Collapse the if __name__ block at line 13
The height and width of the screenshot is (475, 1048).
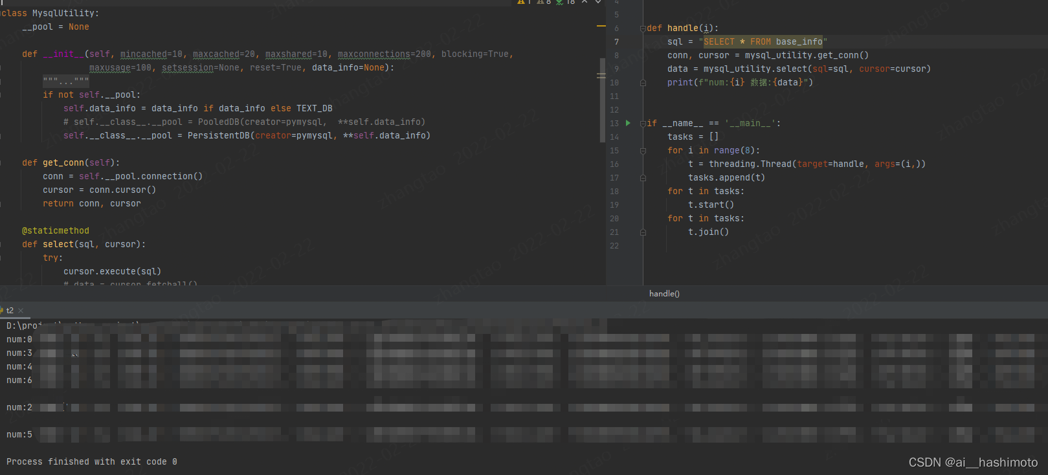click(x=643, y=123)
